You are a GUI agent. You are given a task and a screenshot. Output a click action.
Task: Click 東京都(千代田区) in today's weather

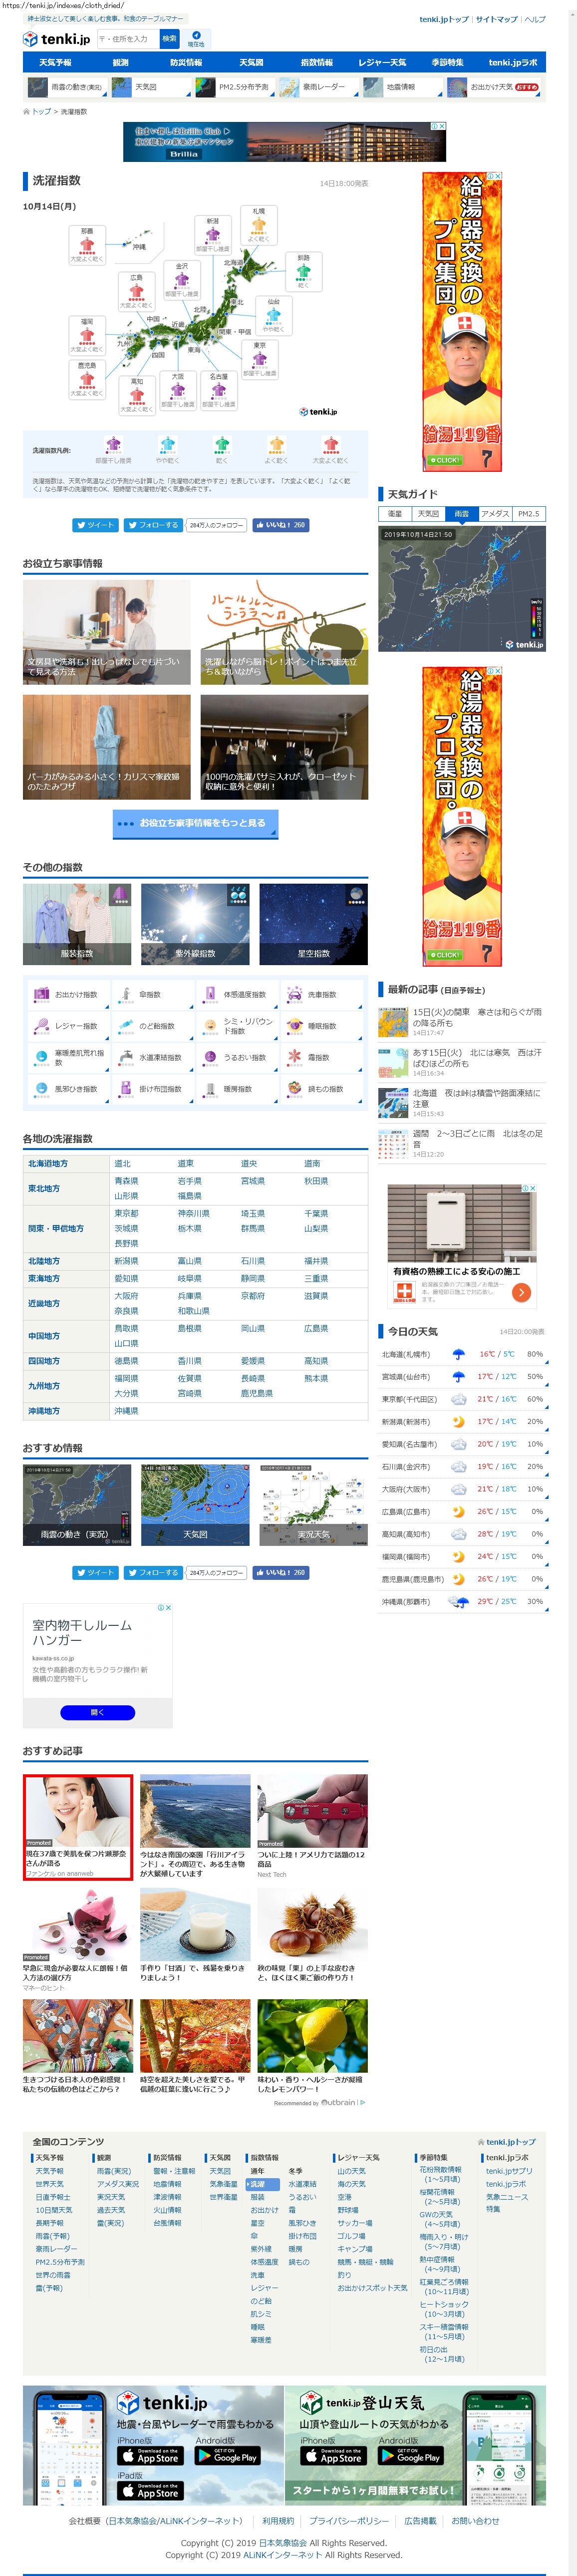[x=409, y=1400]
